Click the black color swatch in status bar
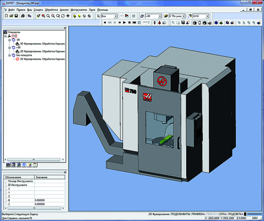The width and height of the screenshot is (264, 221). 245,214
